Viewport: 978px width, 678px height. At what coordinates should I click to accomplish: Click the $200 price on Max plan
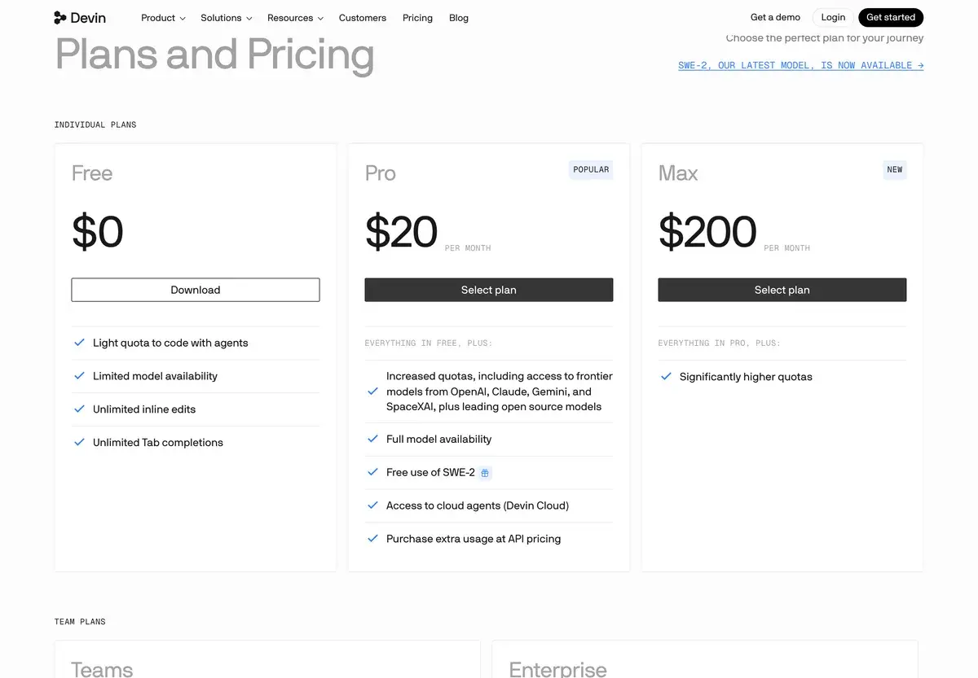(707, 232)
